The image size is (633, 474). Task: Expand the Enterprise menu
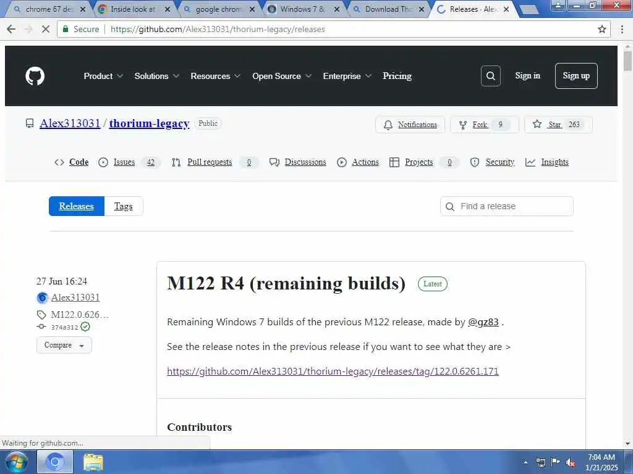[347, 76]
